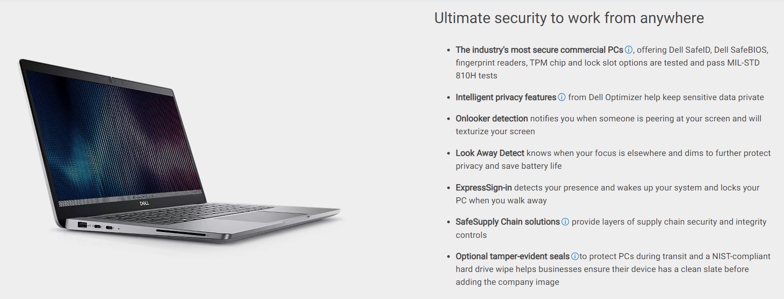
Task: Click the ExpressSign-in bullet label
Action: pyautogui.click(x=484, y=188)
